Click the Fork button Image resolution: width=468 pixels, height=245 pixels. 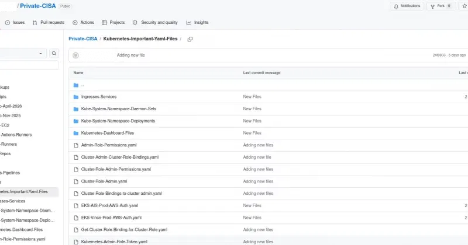441,6
